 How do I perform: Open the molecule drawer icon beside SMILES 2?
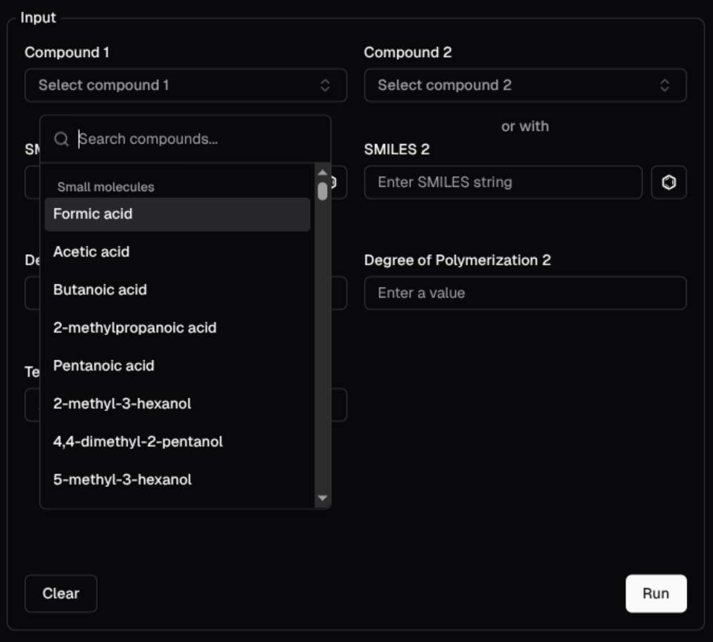669,183
